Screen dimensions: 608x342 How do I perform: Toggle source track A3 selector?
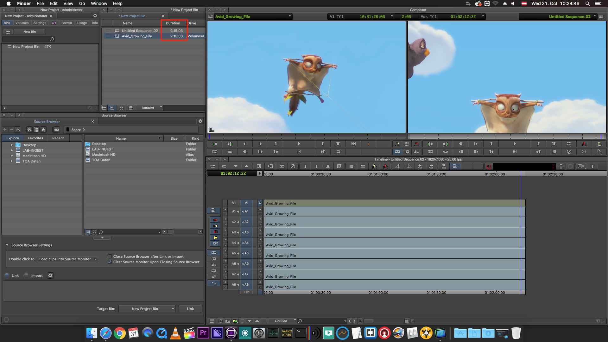pos(234,232)
